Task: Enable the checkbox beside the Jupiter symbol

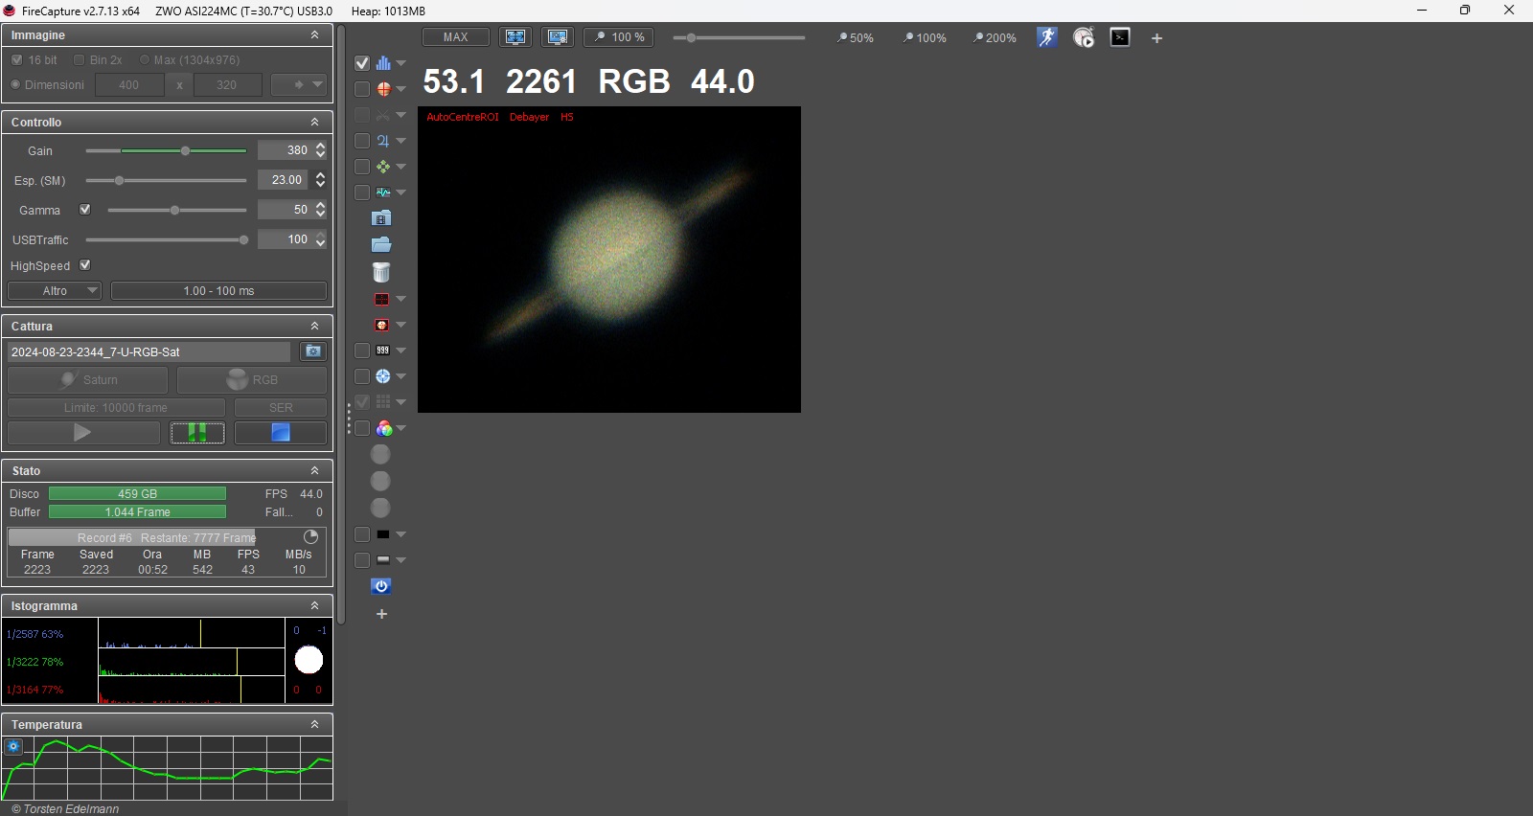Action: click(362, 141)
